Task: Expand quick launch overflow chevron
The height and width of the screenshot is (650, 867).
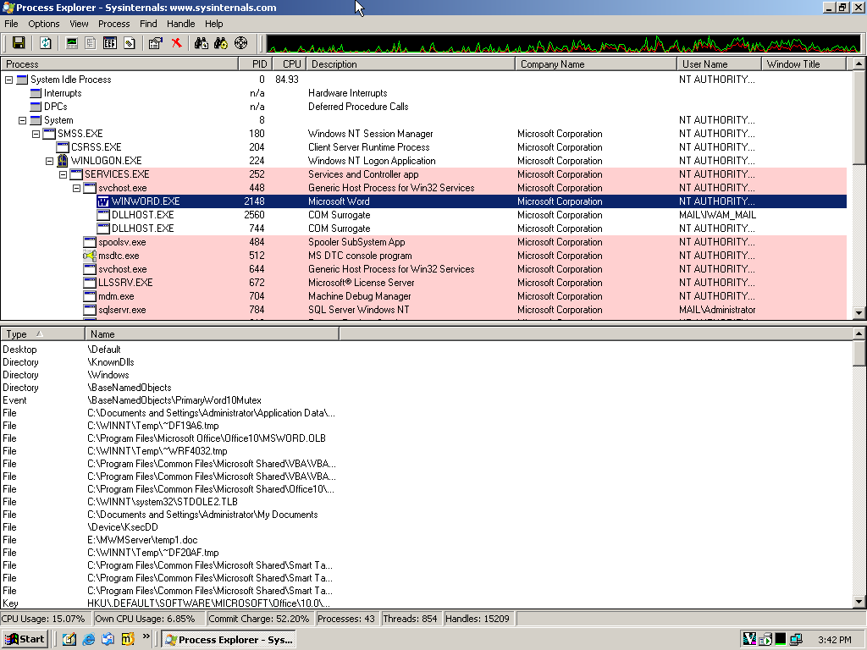Action: point(146,636)
